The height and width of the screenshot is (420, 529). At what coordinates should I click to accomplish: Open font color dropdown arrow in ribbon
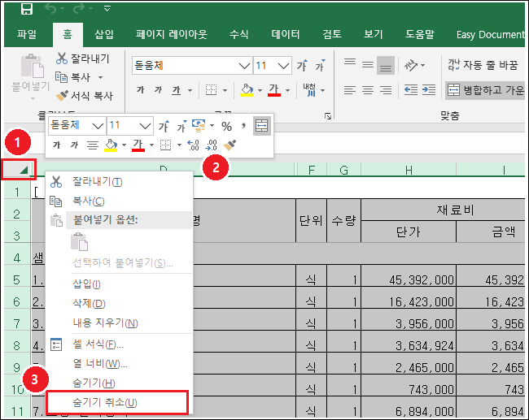point(288,90)
